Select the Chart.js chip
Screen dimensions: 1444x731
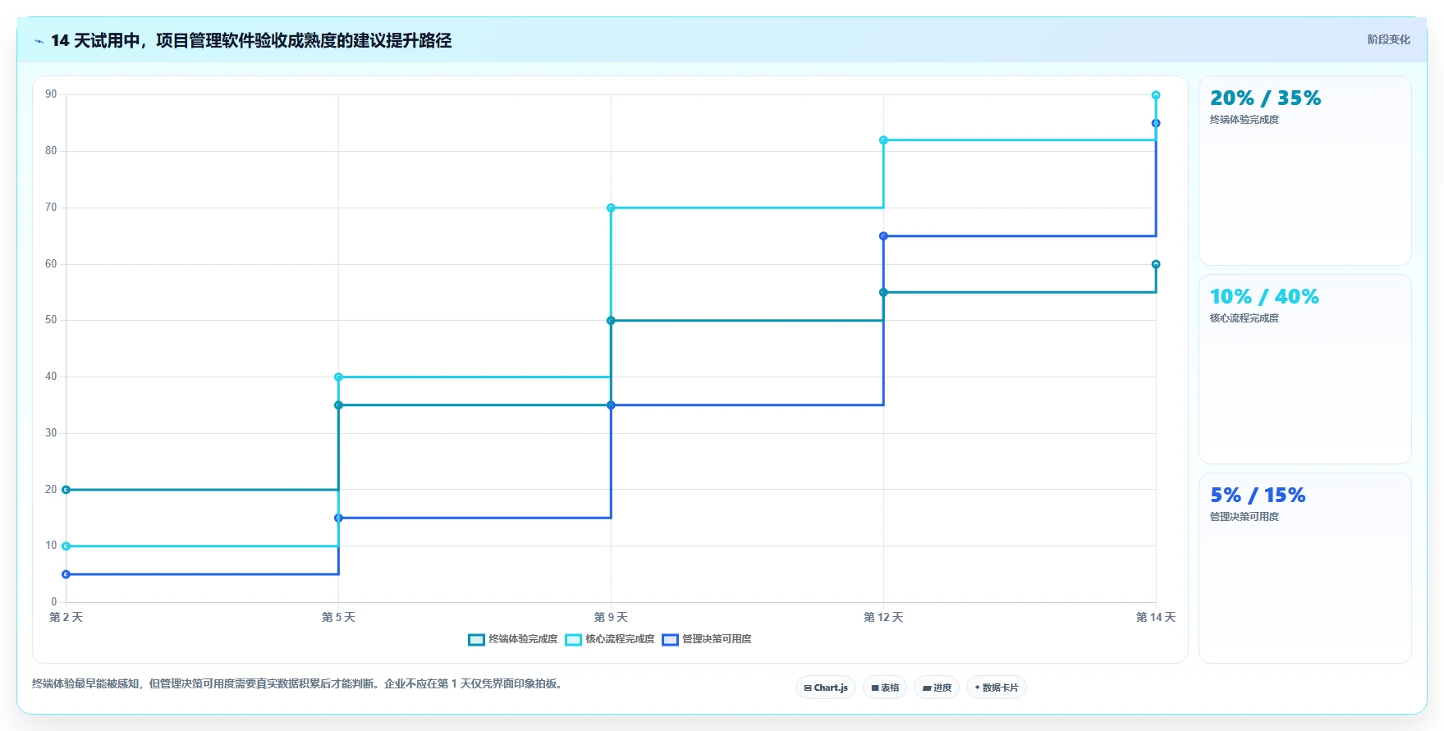click(x=826, y=688)
